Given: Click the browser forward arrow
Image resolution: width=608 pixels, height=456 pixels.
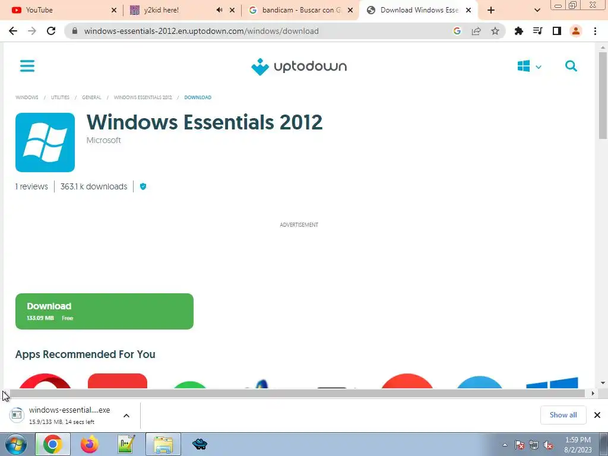Looking at the screenshot, I should click(32, 31).
